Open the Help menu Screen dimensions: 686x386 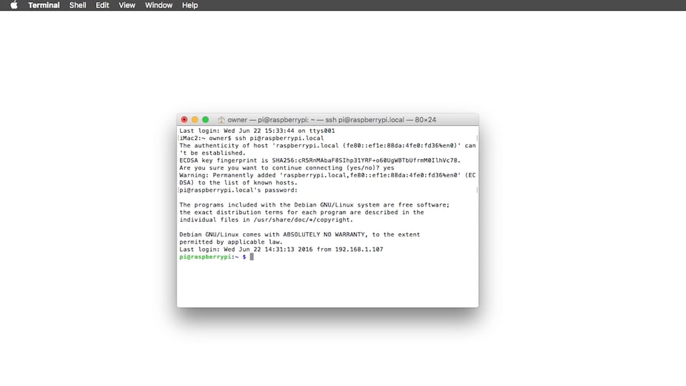coord(190,5)
